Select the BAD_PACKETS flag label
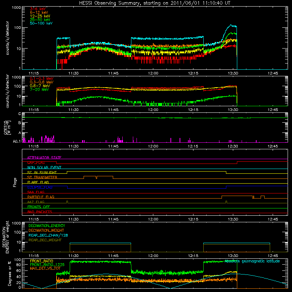Screen dimensions: 292x292 point(40,212)
